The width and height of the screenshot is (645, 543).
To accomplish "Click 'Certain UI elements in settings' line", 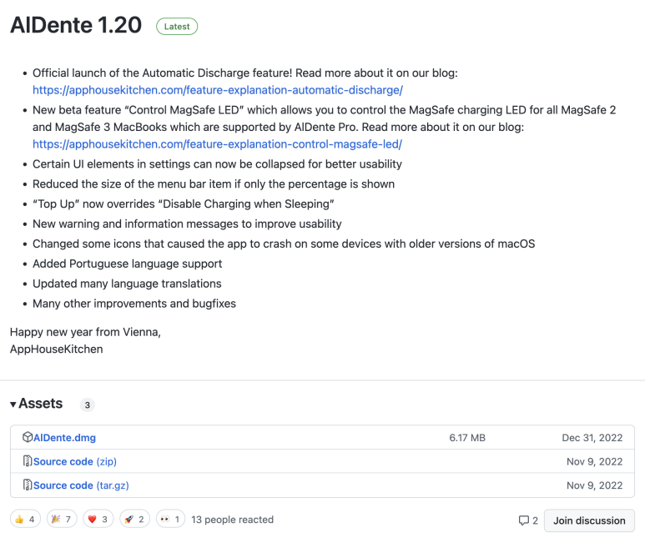I will tap(217, 164).
